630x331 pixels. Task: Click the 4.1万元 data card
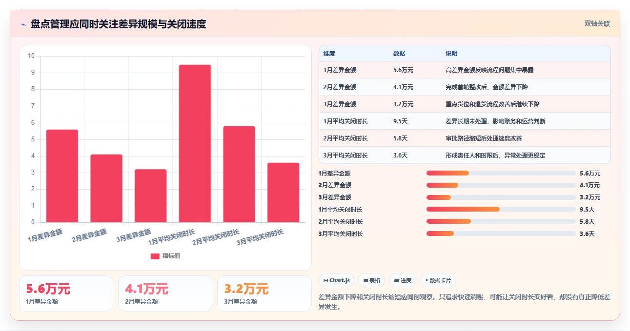[165, 293]
